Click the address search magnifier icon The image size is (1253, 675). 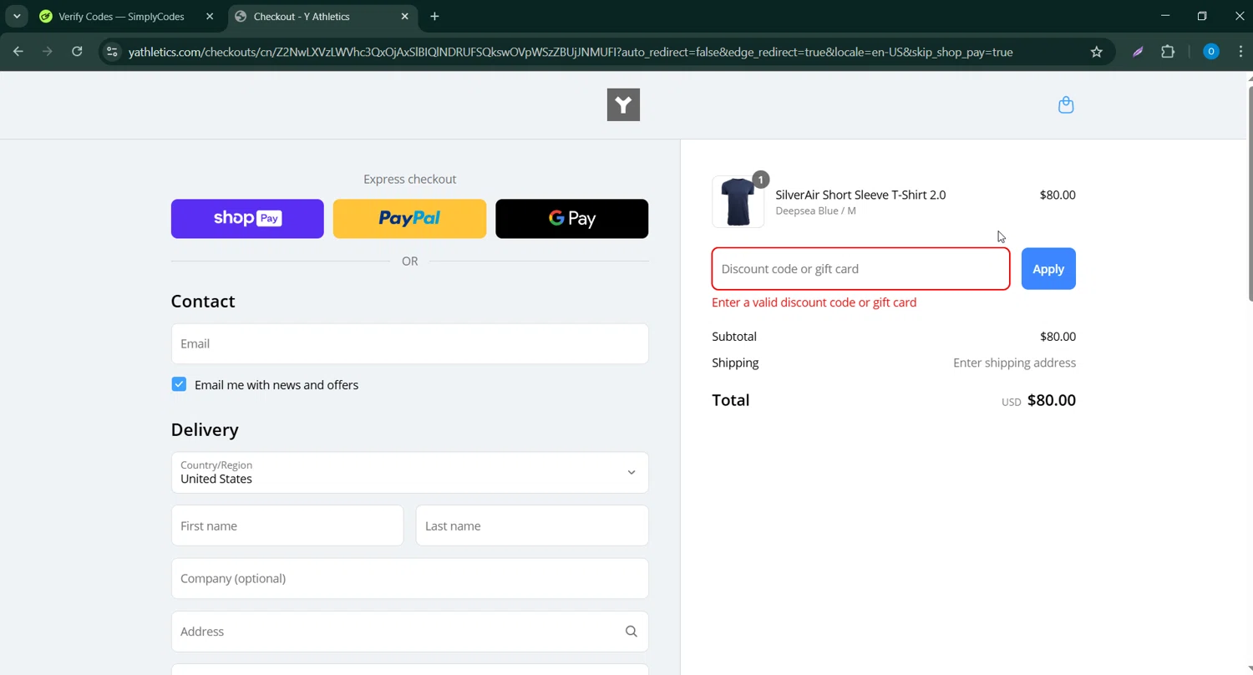(x=632, y=632)
